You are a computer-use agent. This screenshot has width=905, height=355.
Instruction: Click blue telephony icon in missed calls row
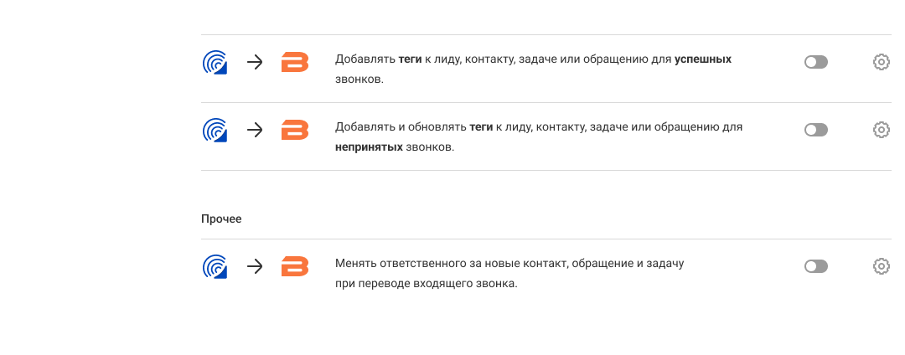[215, 130]
